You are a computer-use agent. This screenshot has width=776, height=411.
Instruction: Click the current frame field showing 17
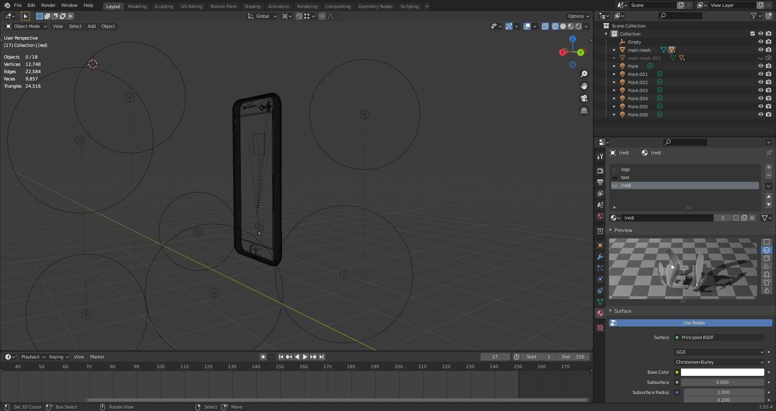(x=495, y=357)
